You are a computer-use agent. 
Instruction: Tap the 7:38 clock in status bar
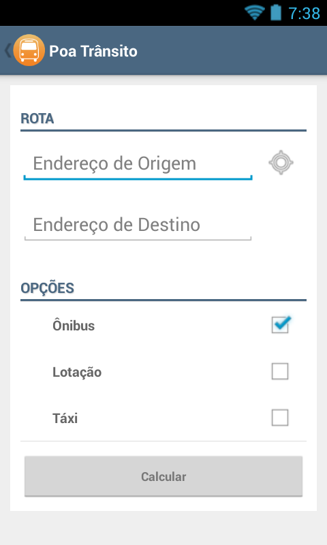304,14
